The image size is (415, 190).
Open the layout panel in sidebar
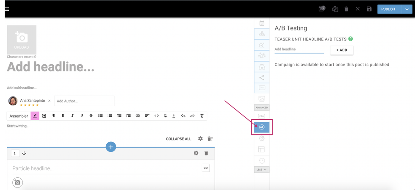[x=262, y=149]
